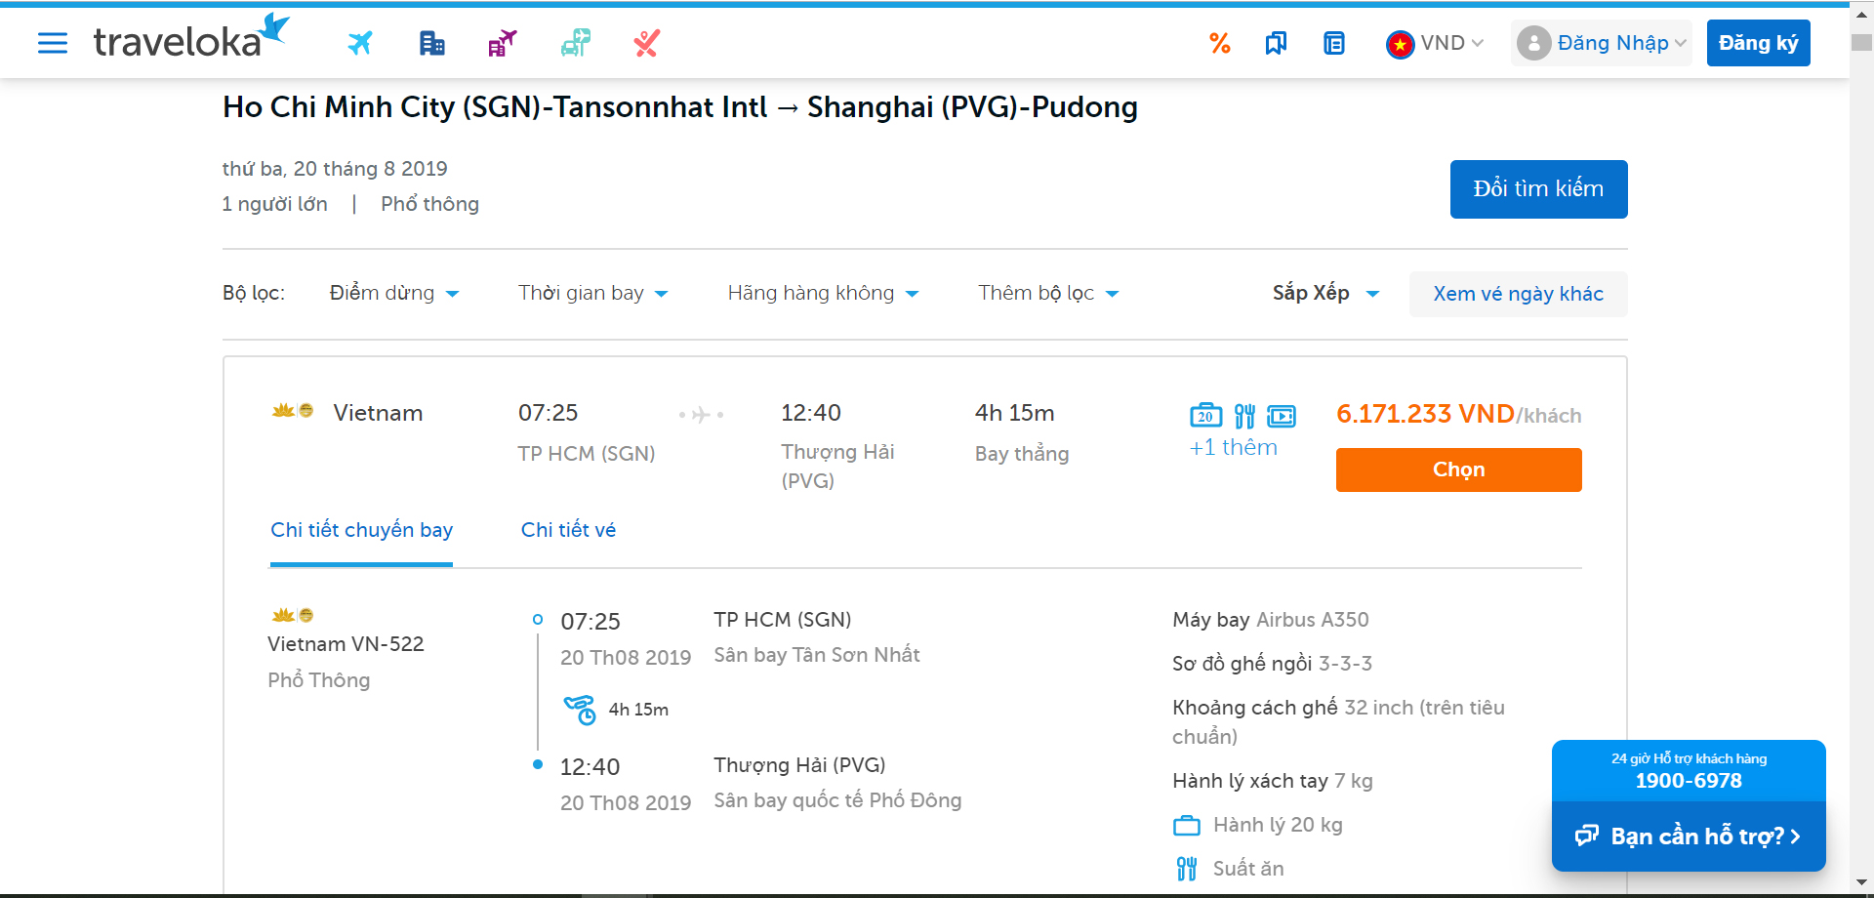Click the baggage icon beside Hành lý 20 kg
This screenshot has height=898, width=1874.
click(x=1187, y=826)
